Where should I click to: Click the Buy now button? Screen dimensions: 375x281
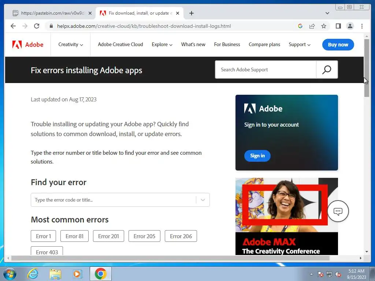[338, 44]
